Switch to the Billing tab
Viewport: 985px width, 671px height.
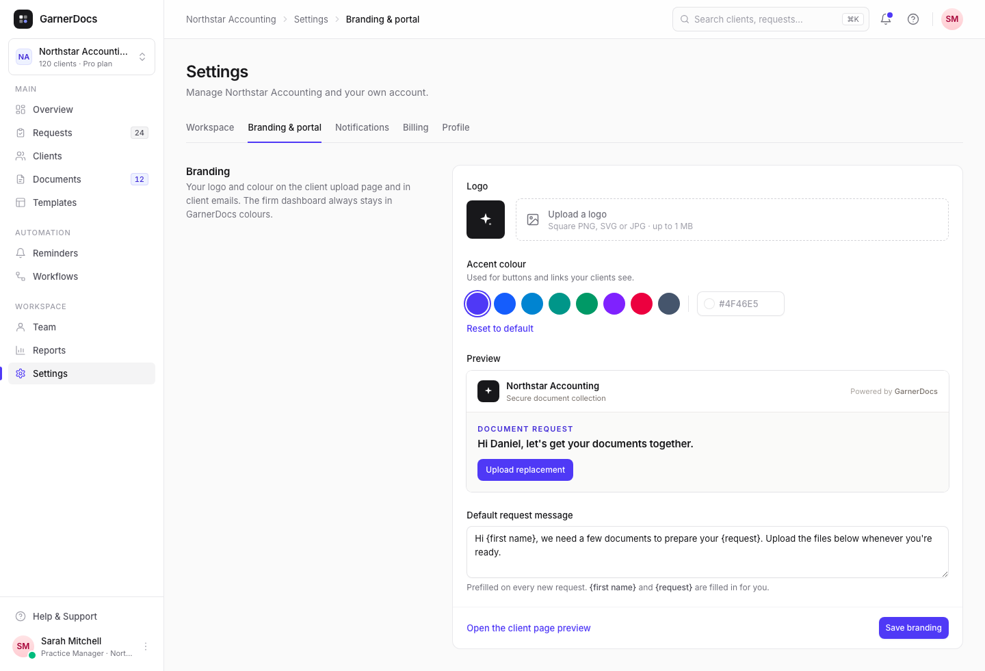click(x=416, y=127)
